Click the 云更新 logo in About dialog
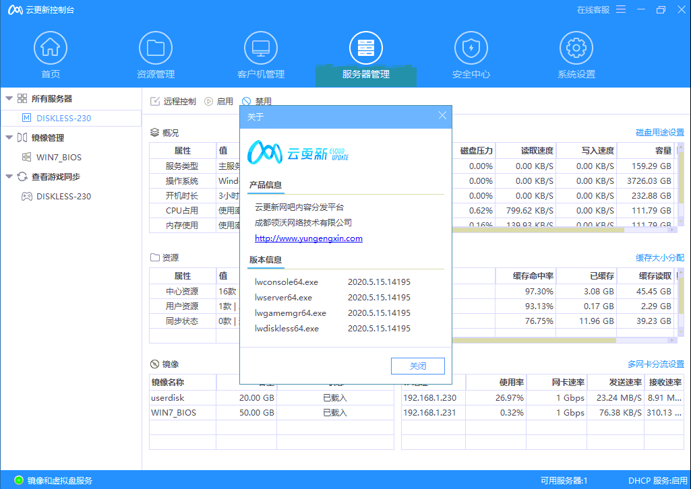Viewport: 691px width, 489px height. (x=298, y=152)
